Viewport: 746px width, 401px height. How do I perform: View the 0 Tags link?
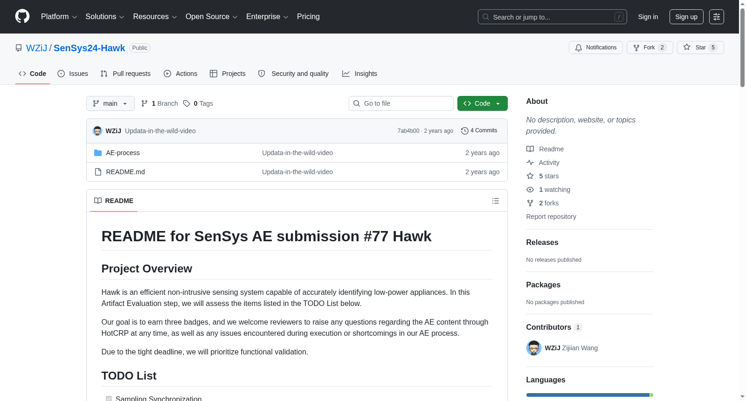[x=198, y=103]
